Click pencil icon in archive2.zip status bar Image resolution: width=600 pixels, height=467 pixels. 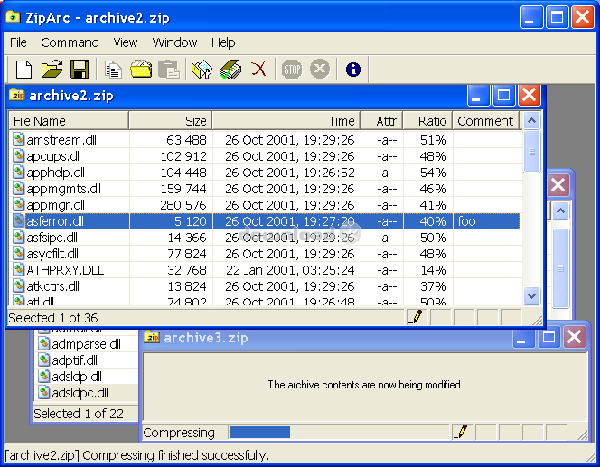(416, 317)
